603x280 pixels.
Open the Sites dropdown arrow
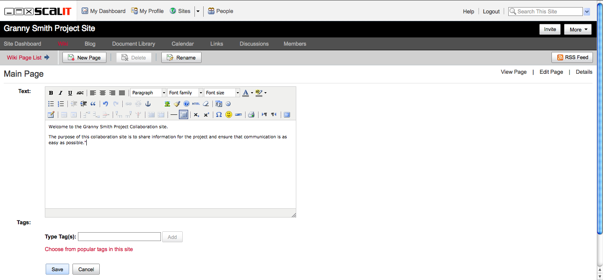[x=198, y=11]
